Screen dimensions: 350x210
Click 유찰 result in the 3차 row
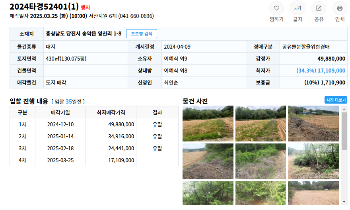(x=157, y=148)
